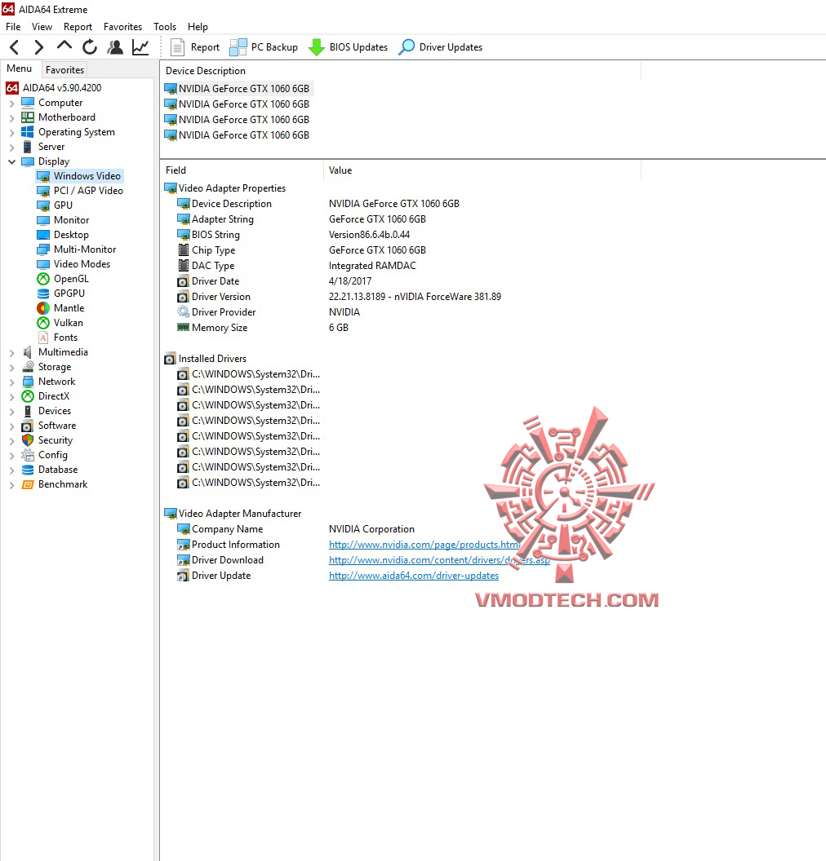The image size is (826, 861).
Task: Click the Field column header
Action: click(x=242, y=170)
